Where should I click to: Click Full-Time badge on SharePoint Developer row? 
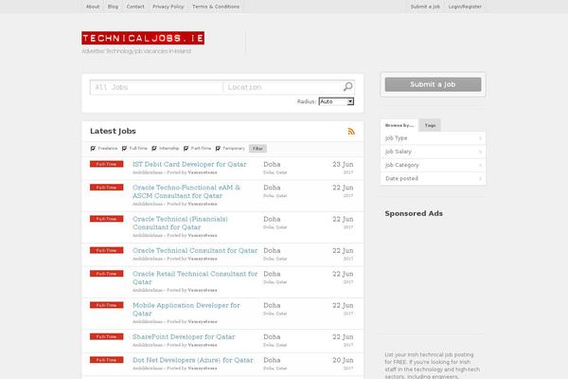coord(106,337)
